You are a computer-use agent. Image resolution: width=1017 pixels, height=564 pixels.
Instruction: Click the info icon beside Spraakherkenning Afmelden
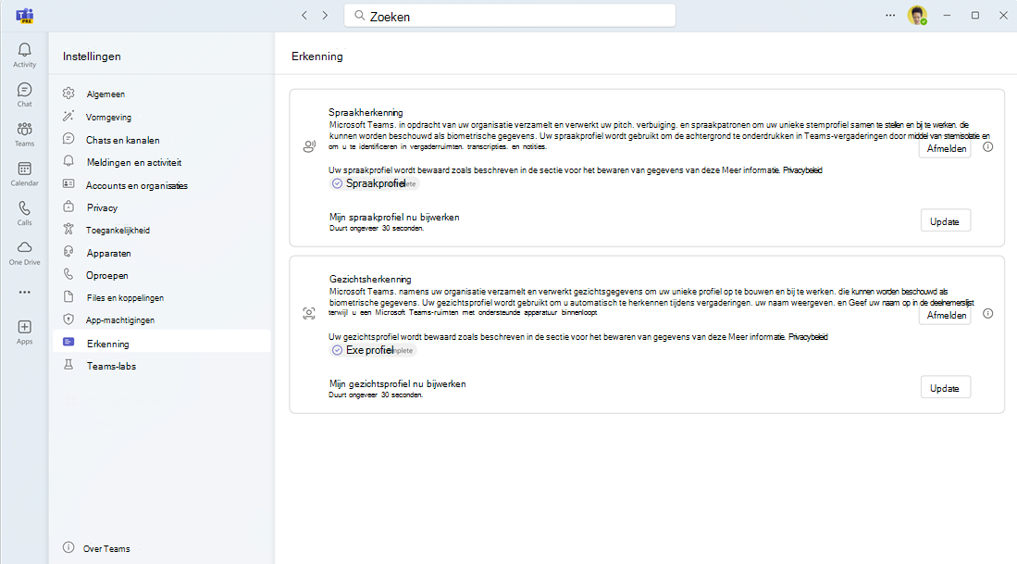(x=987, y=147)
